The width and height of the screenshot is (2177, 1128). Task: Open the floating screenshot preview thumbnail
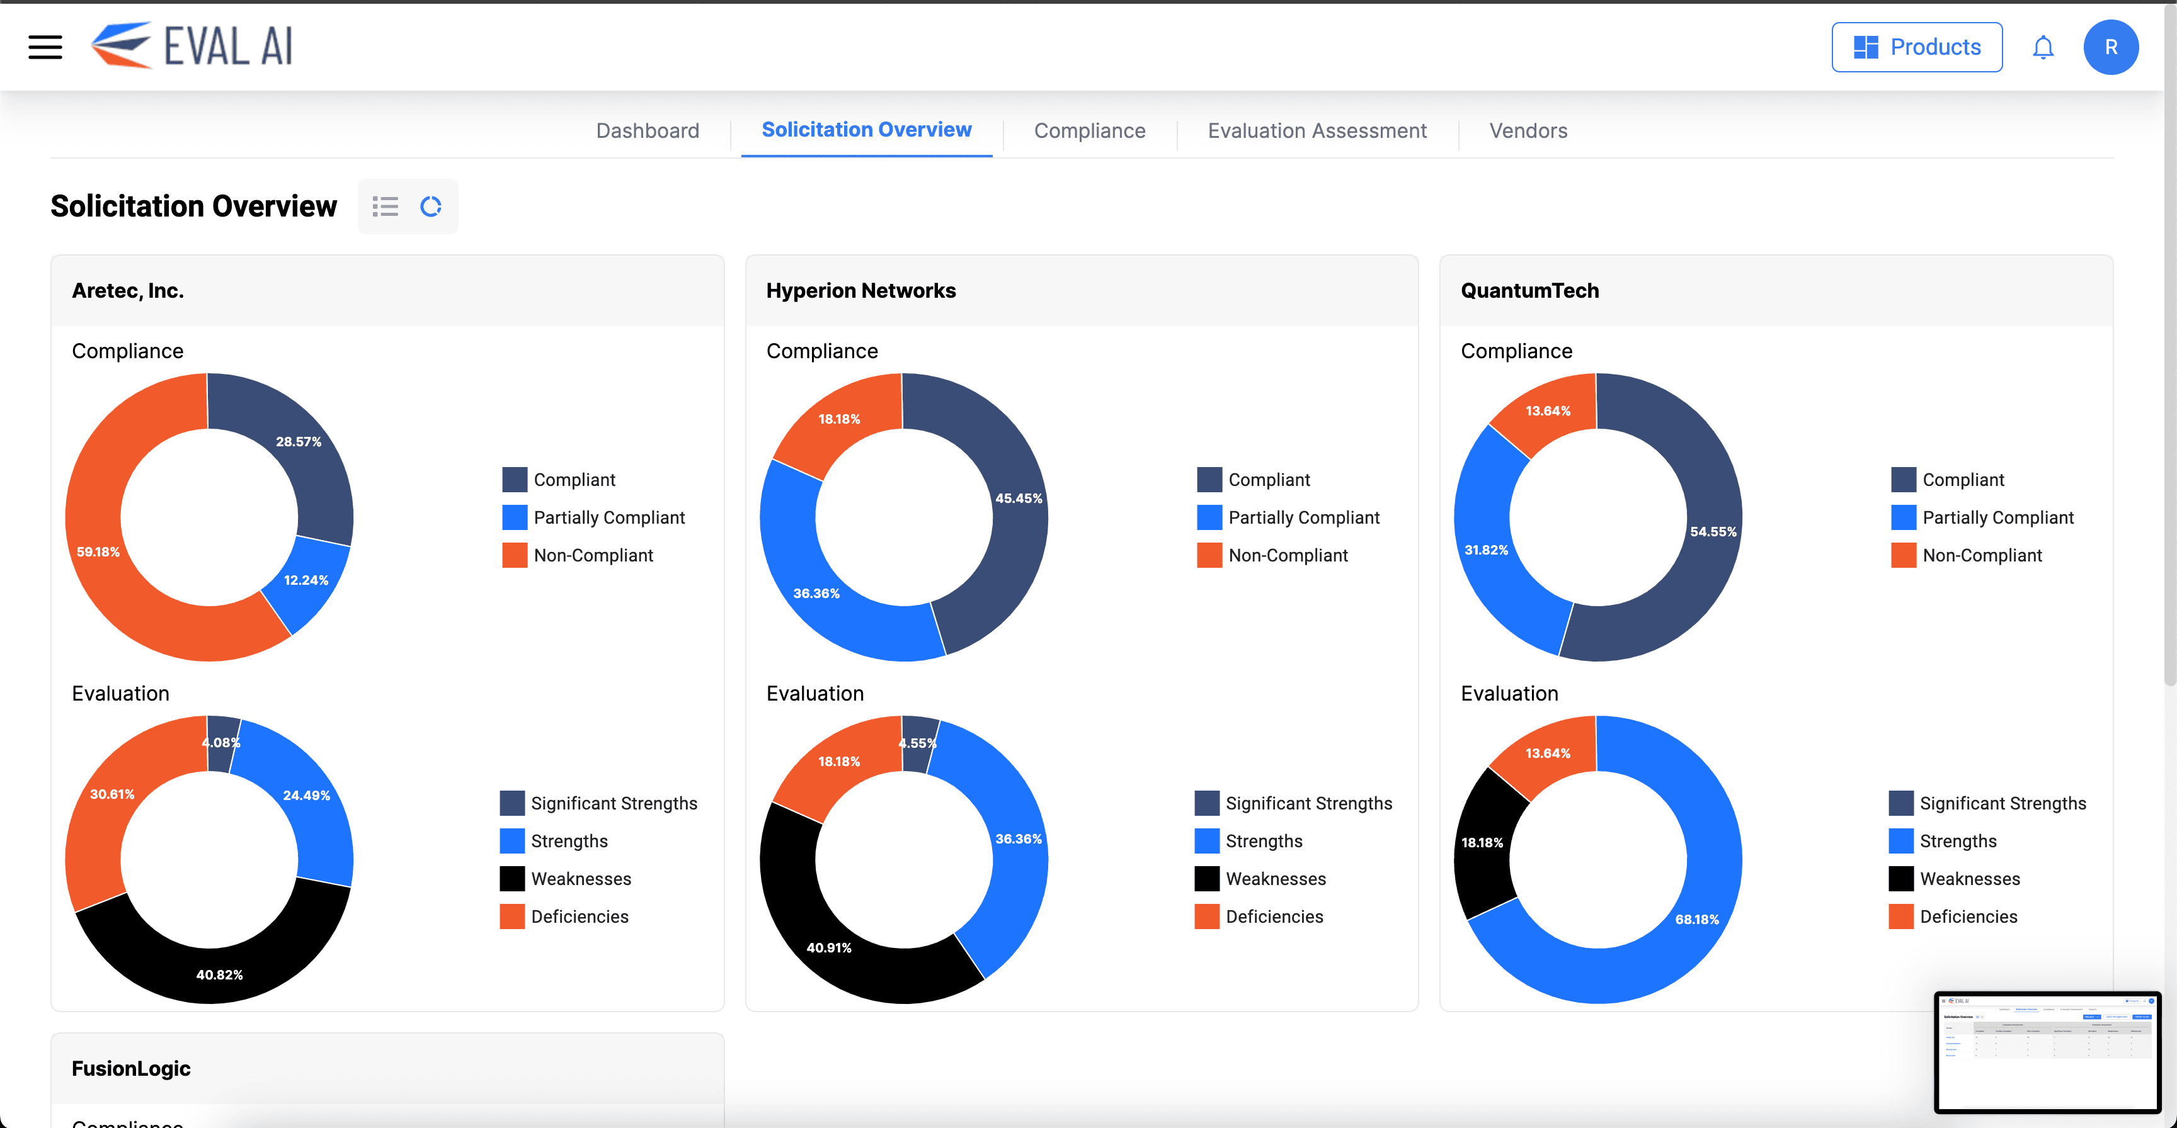(2047, 1052)
